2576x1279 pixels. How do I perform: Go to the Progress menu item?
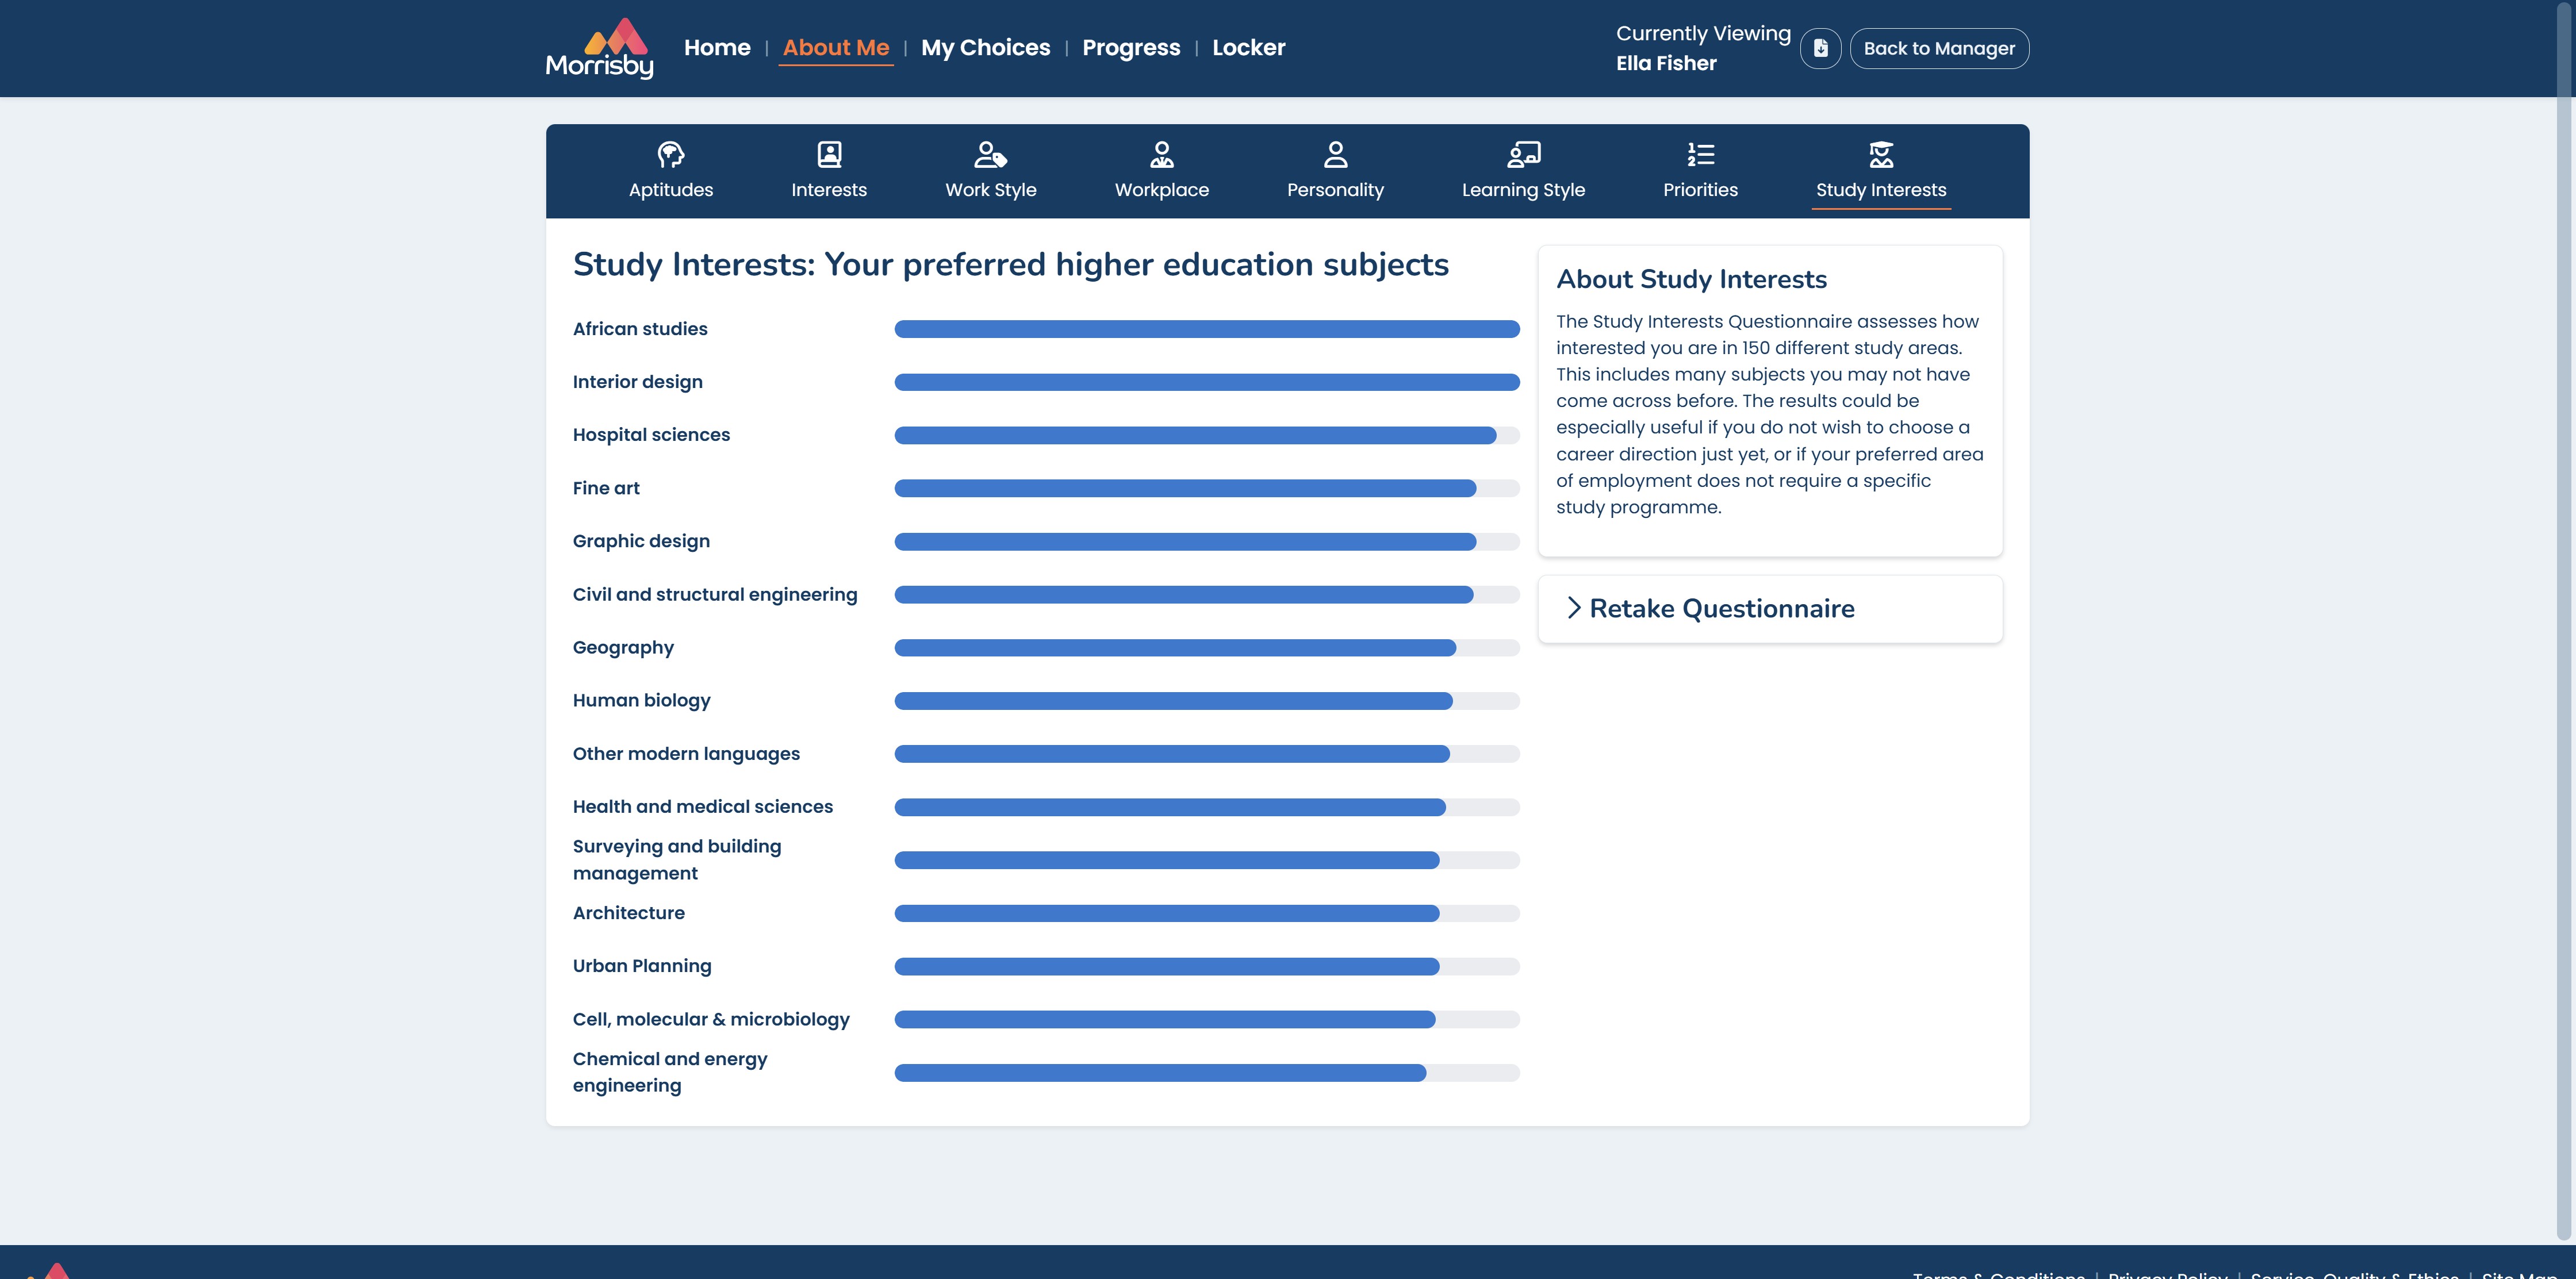click(x=1131, y=48)
